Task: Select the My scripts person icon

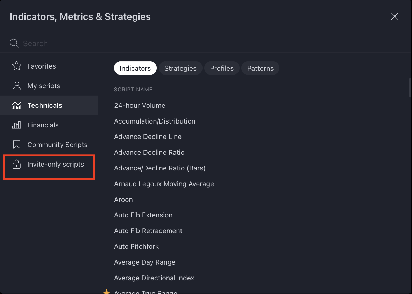Action: point(16,86)
